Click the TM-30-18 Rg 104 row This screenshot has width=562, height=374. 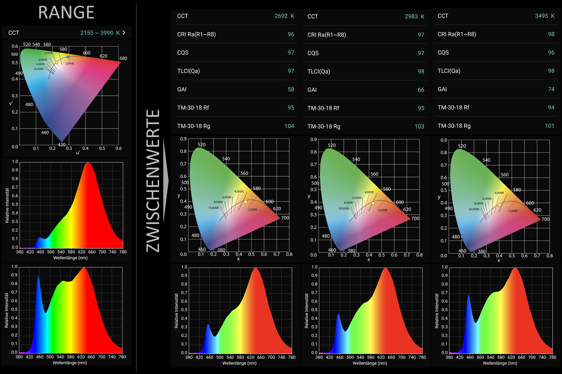click(x=235, y=126)
